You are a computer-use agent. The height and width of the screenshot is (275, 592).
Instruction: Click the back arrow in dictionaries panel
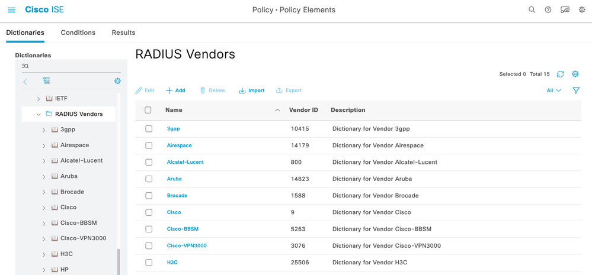(25, 82)
